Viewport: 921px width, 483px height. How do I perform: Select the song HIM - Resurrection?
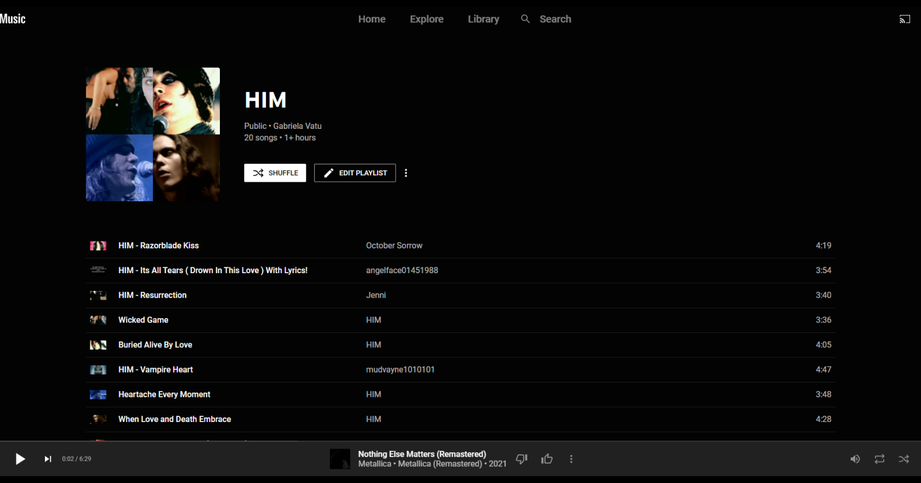tap(153, 295)
